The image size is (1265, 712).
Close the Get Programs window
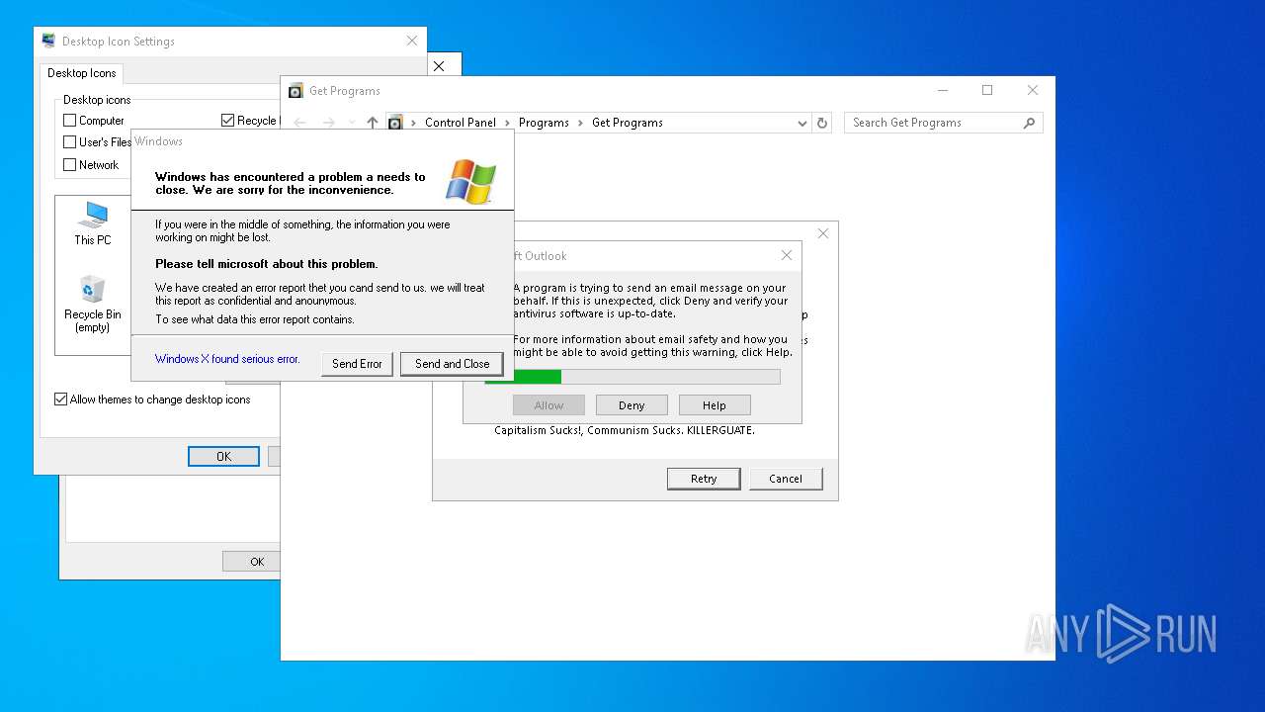pyautogui.click(x=1032, y=90)
